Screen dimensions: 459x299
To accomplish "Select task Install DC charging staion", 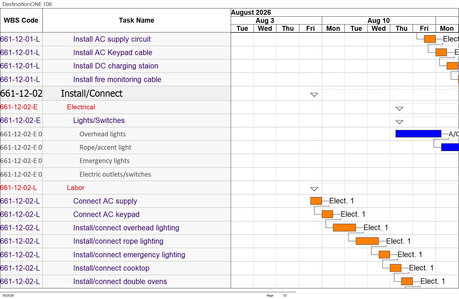I will pos(116,66).
